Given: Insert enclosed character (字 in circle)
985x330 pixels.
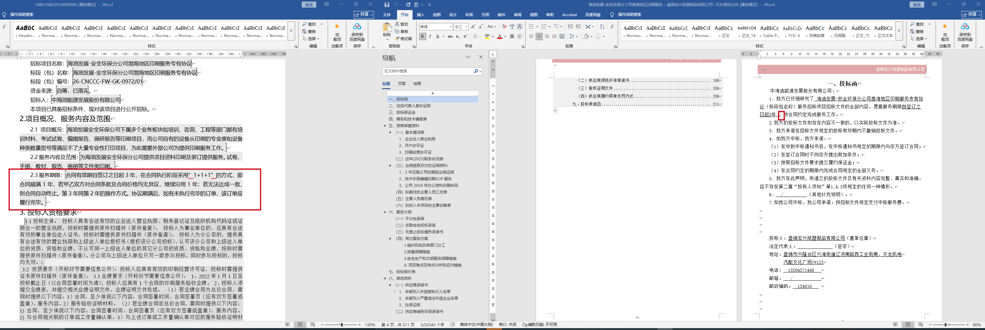Looking at the screenshot, I should coord(520,37).
